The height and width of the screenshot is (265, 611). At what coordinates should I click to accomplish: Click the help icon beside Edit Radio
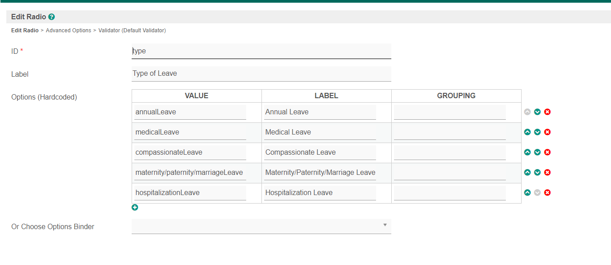pyautogui.click(x=52, y=17)
